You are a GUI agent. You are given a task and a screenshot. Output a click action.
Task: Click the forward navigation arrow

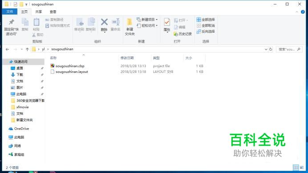click(15, 49)
